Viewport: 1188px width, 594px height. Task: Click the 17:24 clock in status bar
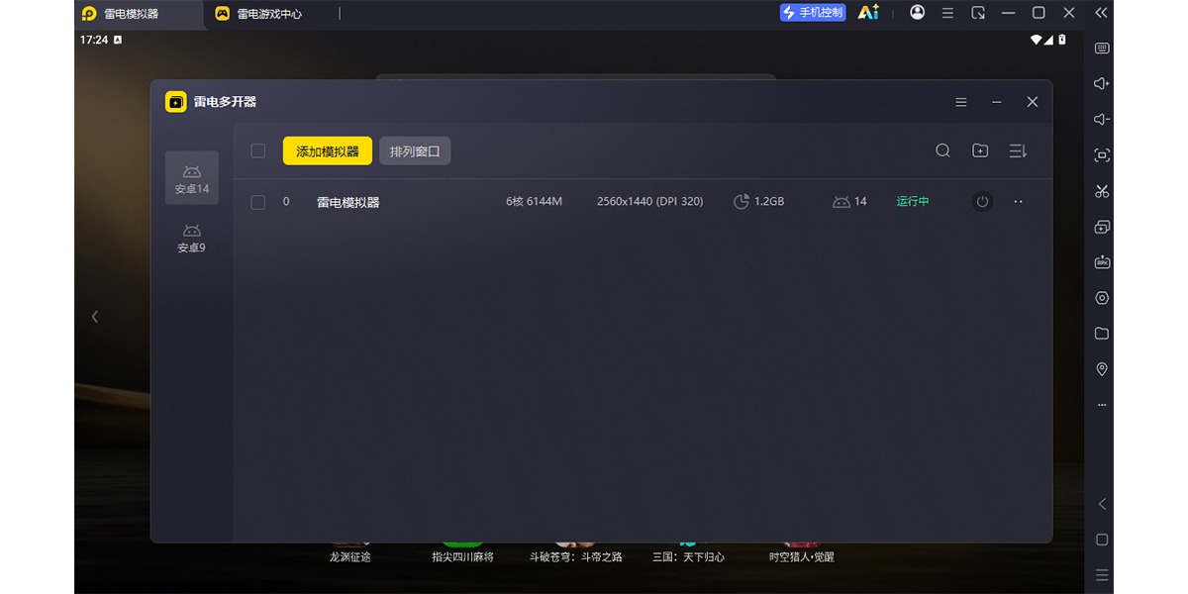click(x=94, y=40)
